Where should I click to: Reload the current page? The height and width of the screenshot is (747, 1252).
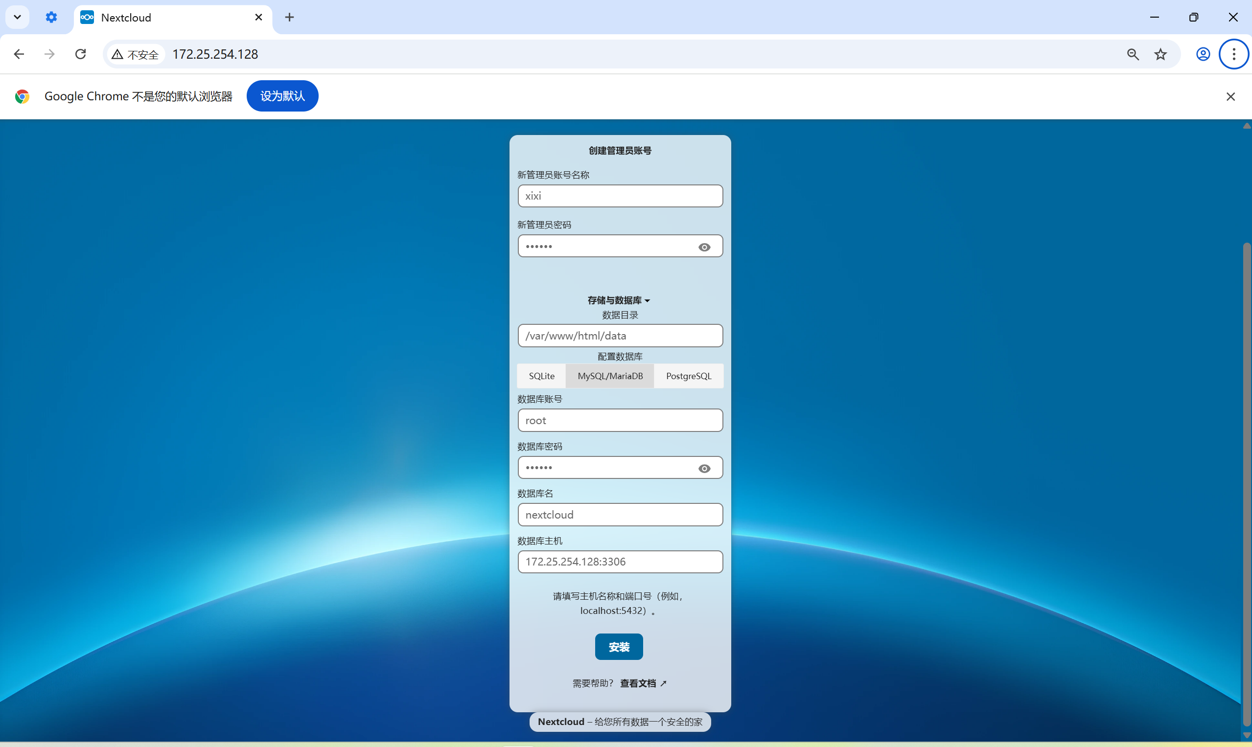[x=81, y=54]
